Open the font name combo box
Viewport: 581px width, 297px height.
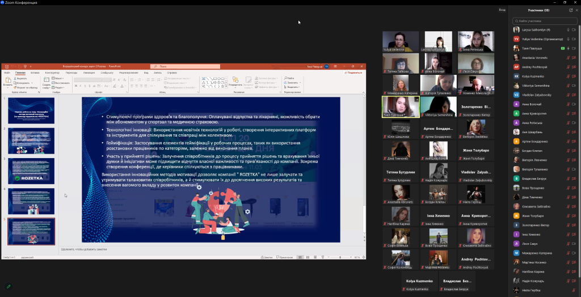(x=88, y=79)
